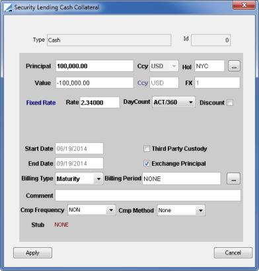259x271 pixels.
Task: Click the Cancel button
Action: [233, 252]
